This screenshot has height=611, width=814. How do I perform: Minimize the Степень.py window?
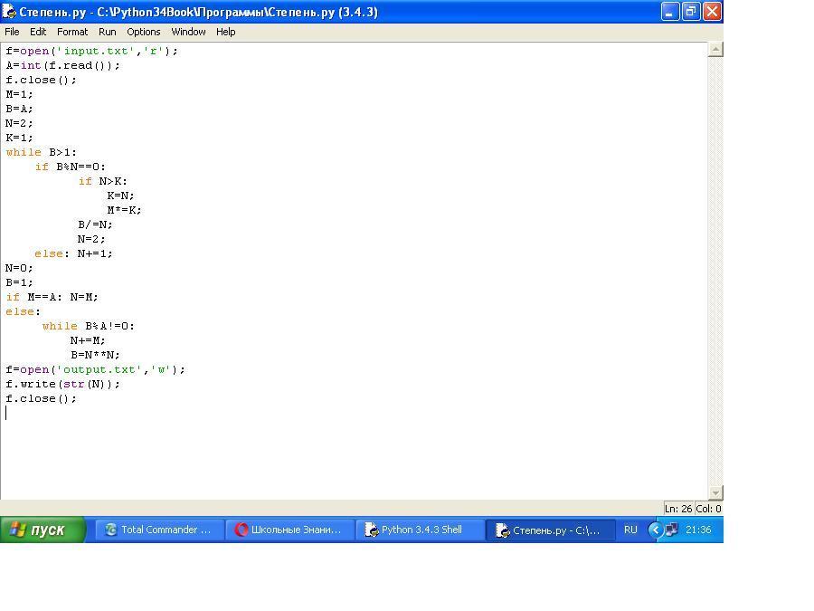[x=669, y=12]
